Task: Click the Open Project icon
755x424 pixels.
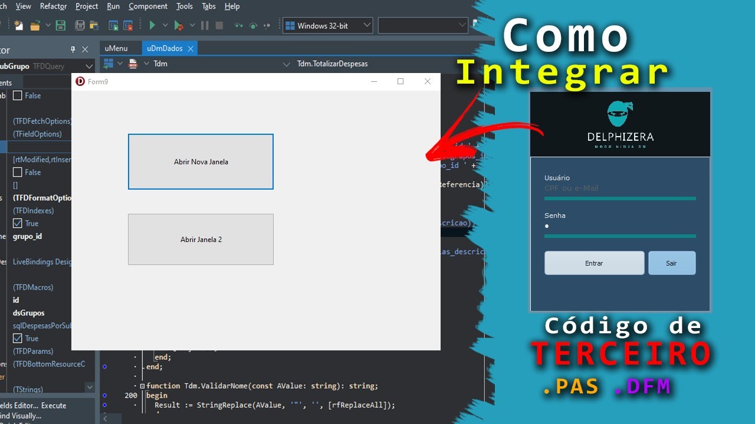Action: click(x=94, y=25)
